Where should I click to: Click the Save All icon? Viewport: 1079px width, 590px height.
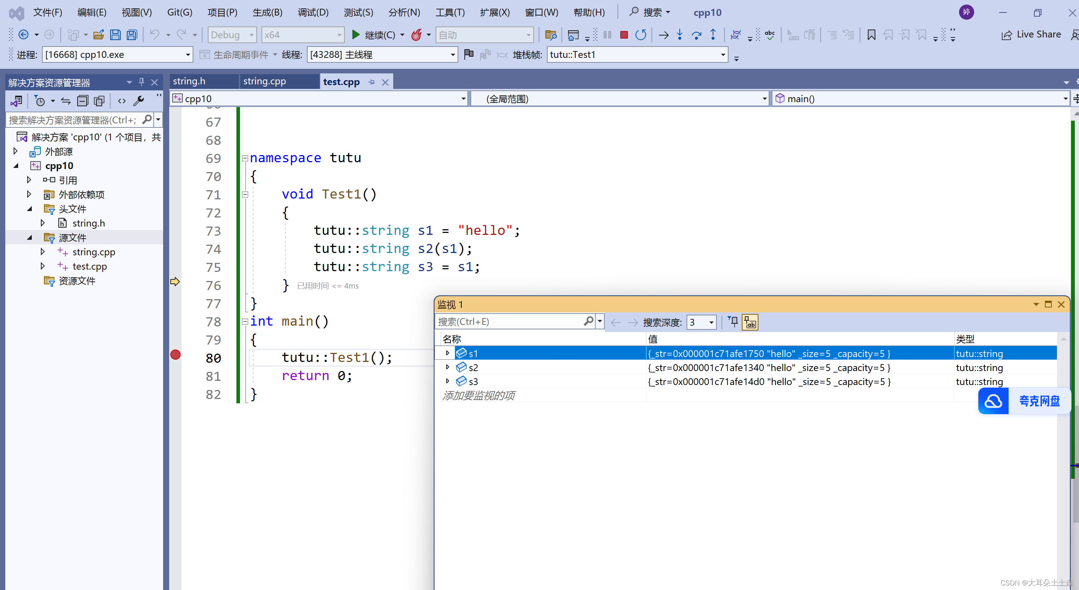tap(132, 35)
